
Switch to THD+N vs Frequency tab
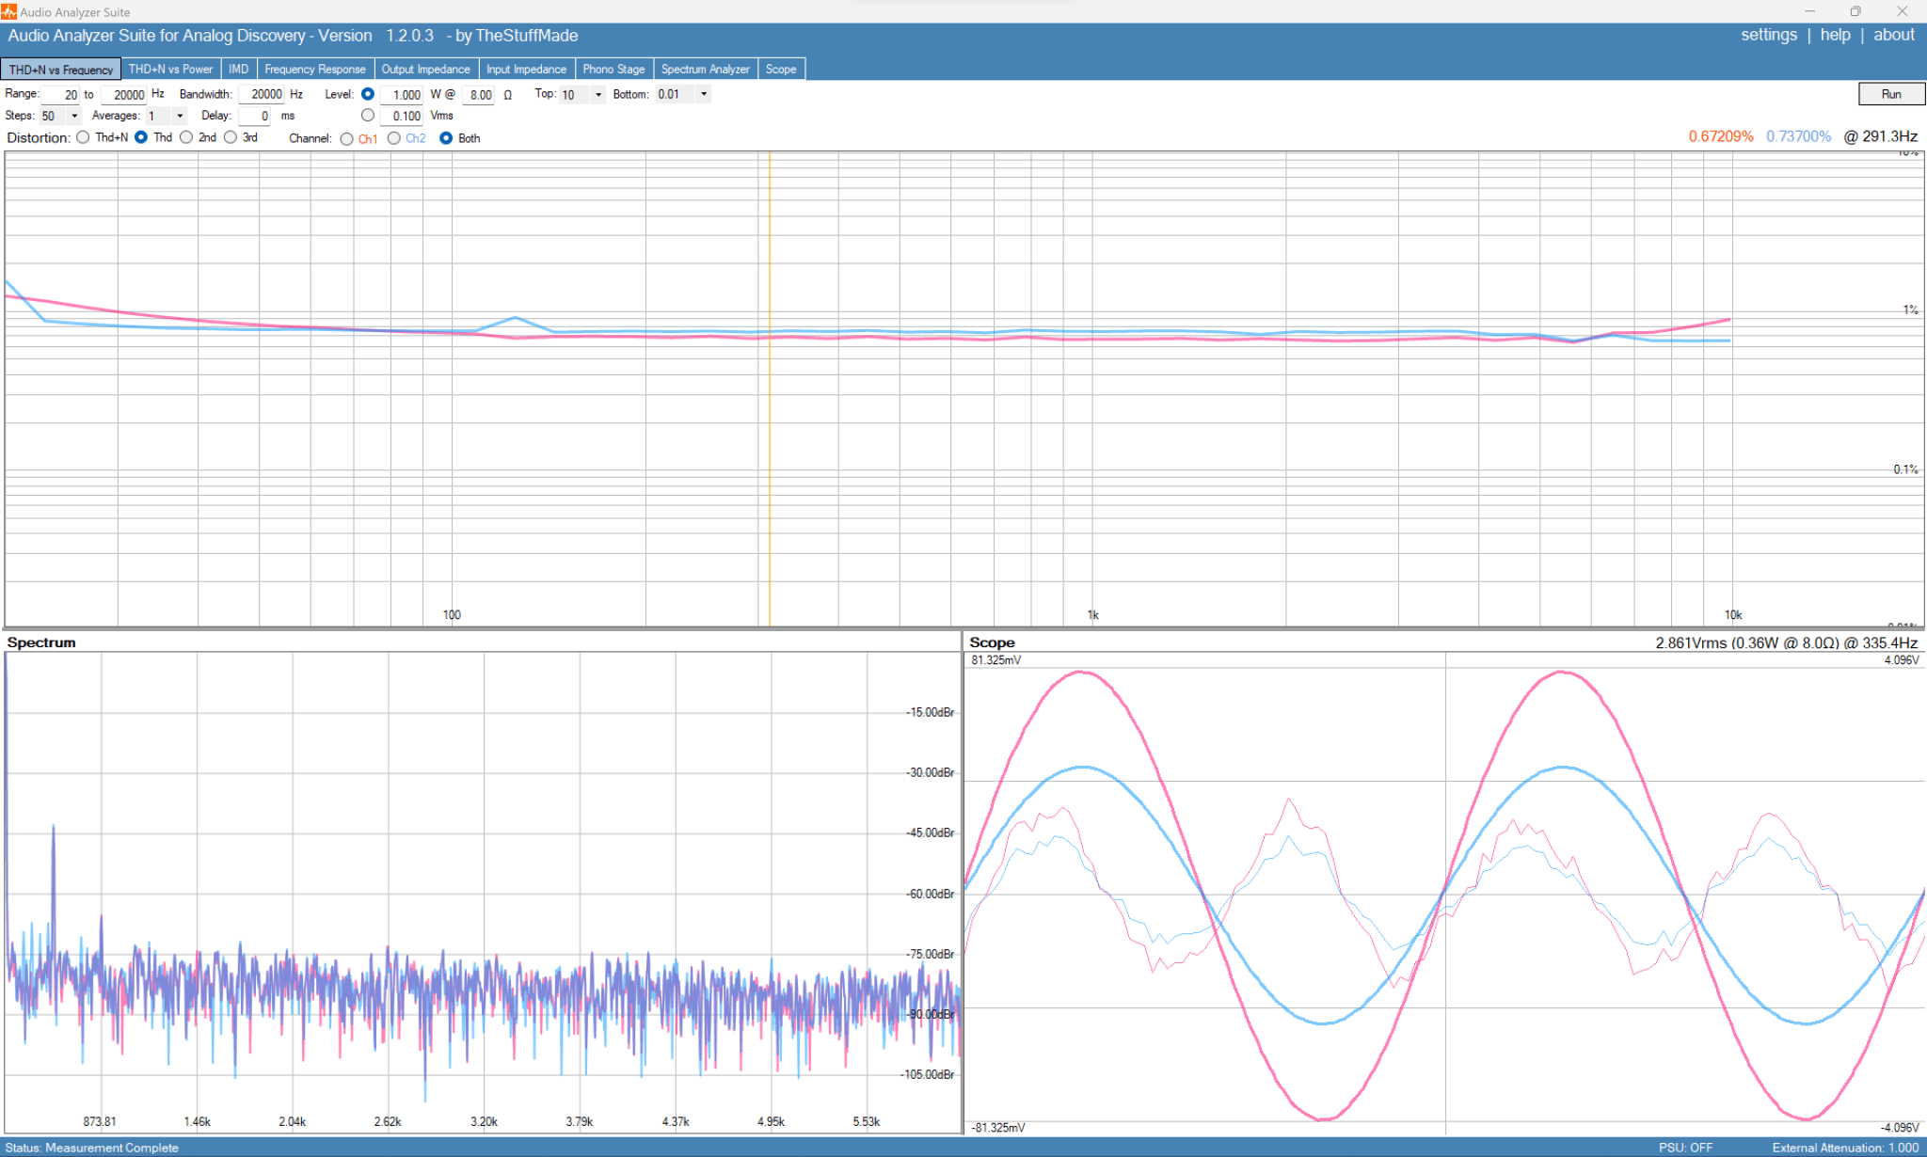pyautogui.click(x=61, y=70)
